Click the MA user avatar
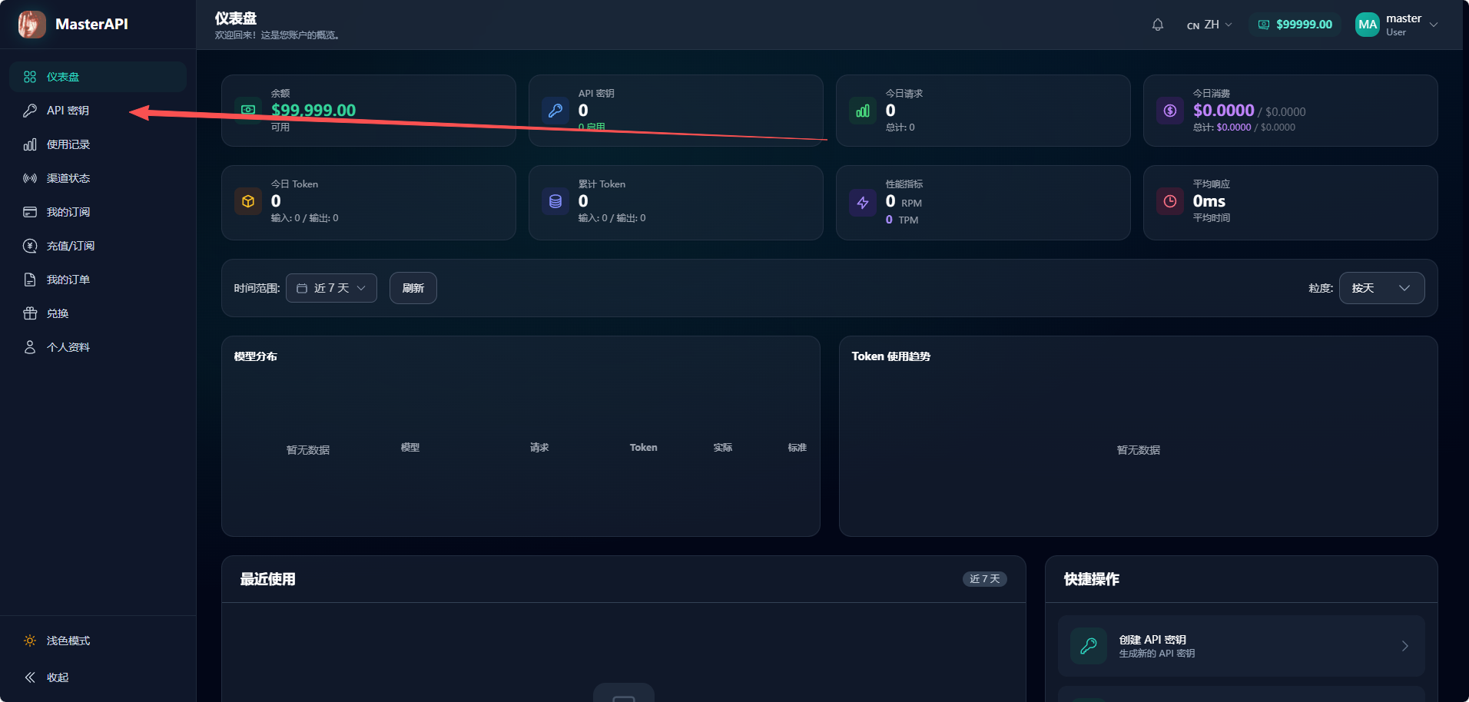 click(x=1368, y=25)
